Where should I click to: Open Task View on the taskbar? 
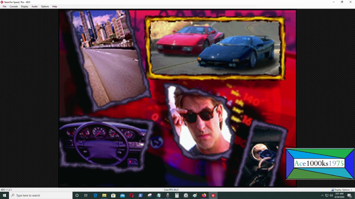click(86, 195)
